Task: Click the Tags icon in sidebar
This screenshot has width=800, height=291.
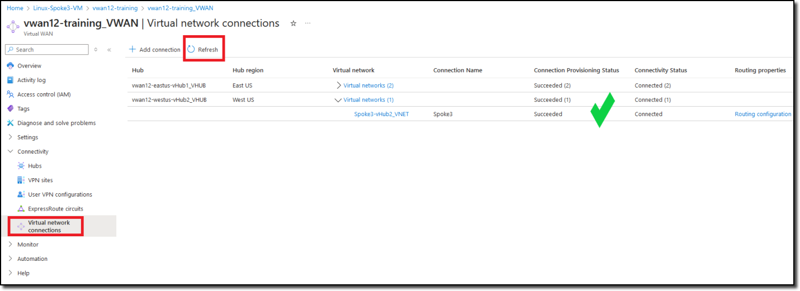Action: coord(10,108)
